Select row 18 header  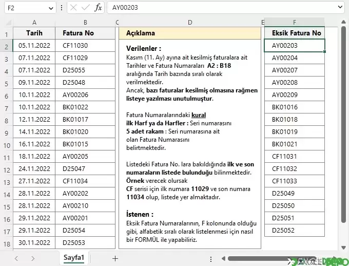7,244
